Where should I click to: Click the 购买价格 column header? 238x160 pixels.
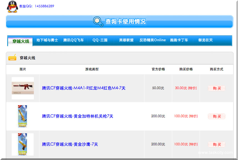pos(186,69)
